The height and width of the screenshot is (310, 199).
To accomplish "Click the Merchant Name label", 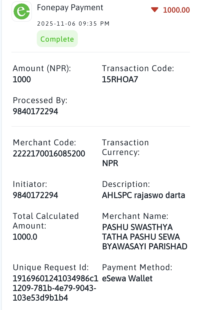I will point(135,216).
